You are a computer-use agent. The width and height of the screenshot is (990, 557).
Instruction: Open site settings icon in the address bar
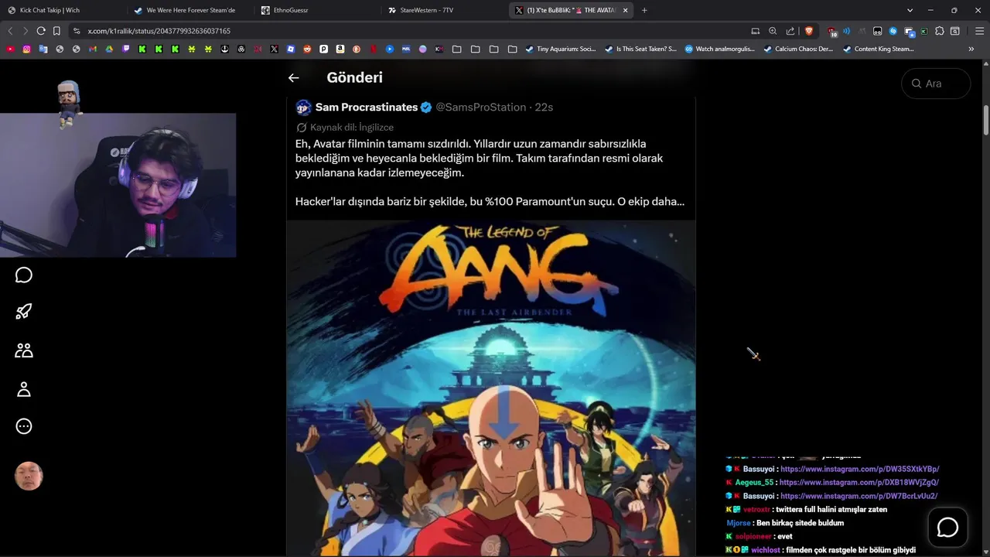[76, 31]
